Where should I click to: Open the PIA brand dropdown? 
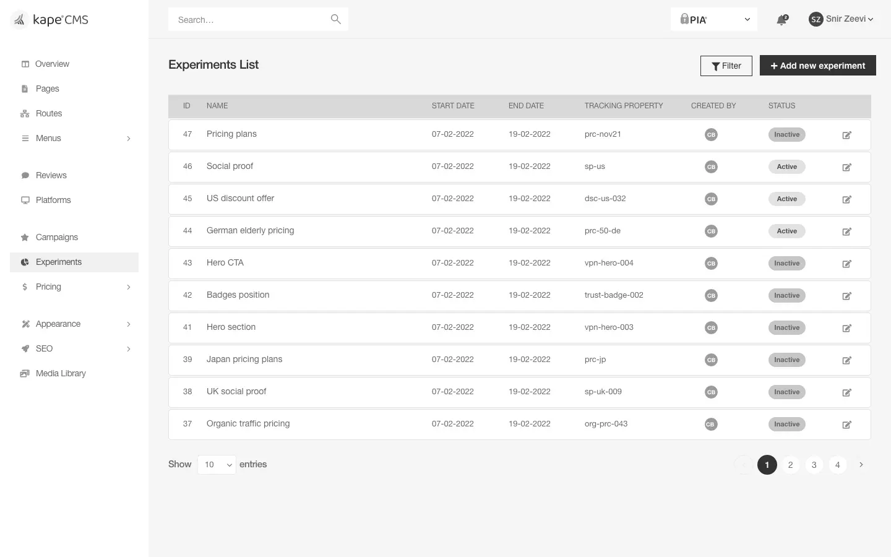tap(713, 19)
